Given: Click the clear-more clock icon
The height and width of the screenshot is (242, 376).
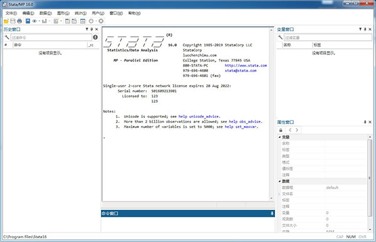Looking at the screenshot, I should click(91, 21).
